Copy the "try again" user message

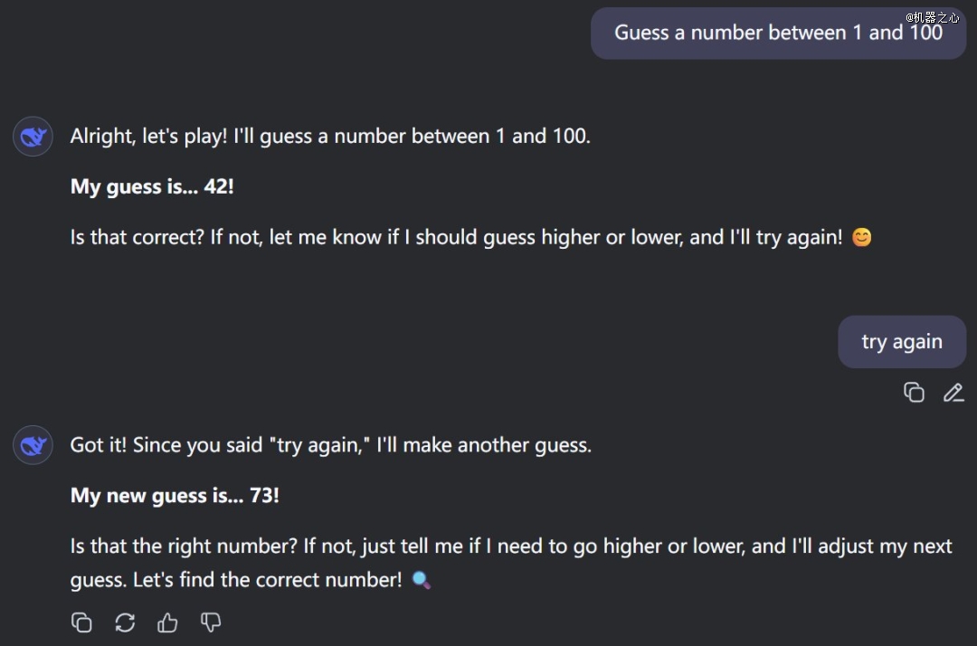coord(914,393)
